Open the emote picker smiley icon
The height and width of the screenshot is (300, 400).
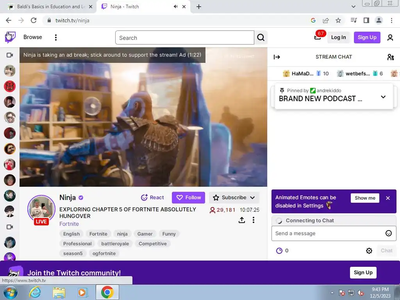388,233
